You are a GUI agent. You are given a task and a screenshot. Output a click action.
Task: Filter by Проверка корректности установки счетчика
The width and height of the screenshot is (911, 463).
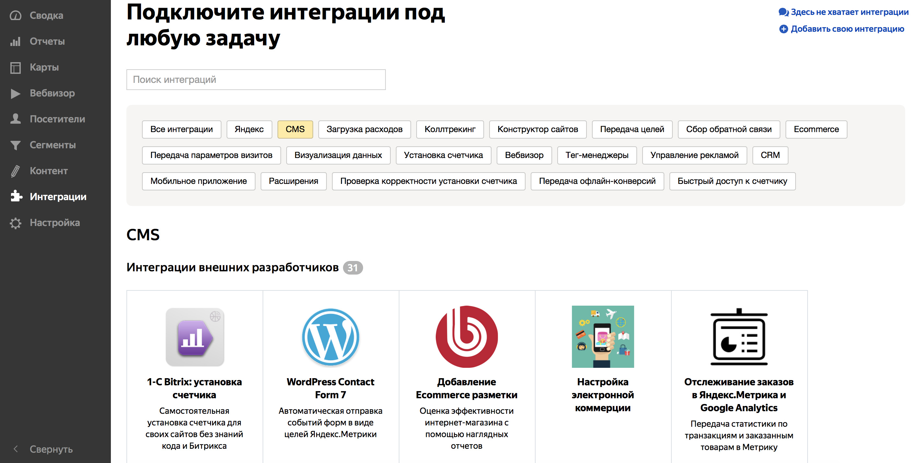428,181
